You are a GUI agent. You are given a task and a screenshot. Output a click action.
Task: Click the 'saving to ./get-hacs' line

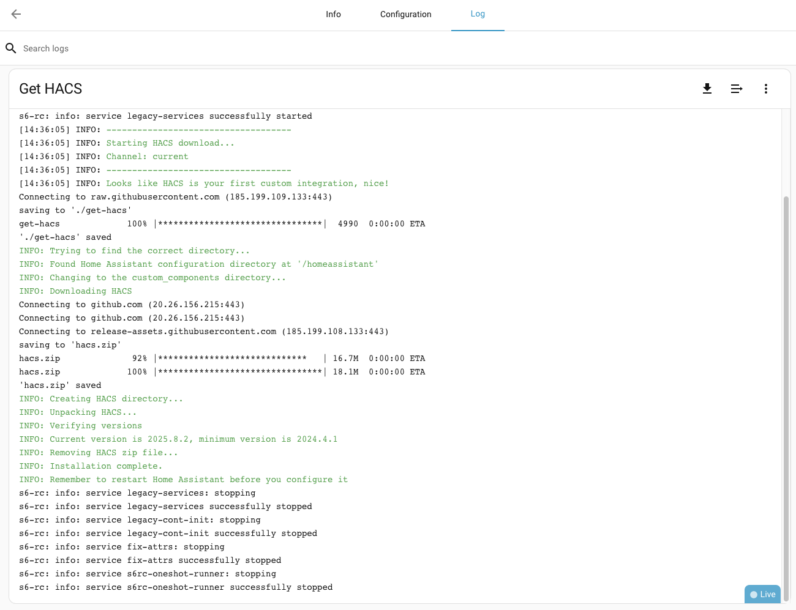click(x=75, y=210)
